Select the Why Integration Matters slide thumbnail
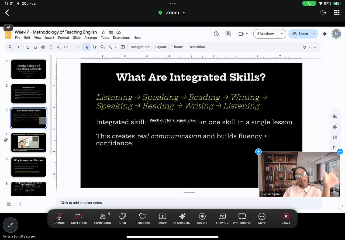 (29, 167)
